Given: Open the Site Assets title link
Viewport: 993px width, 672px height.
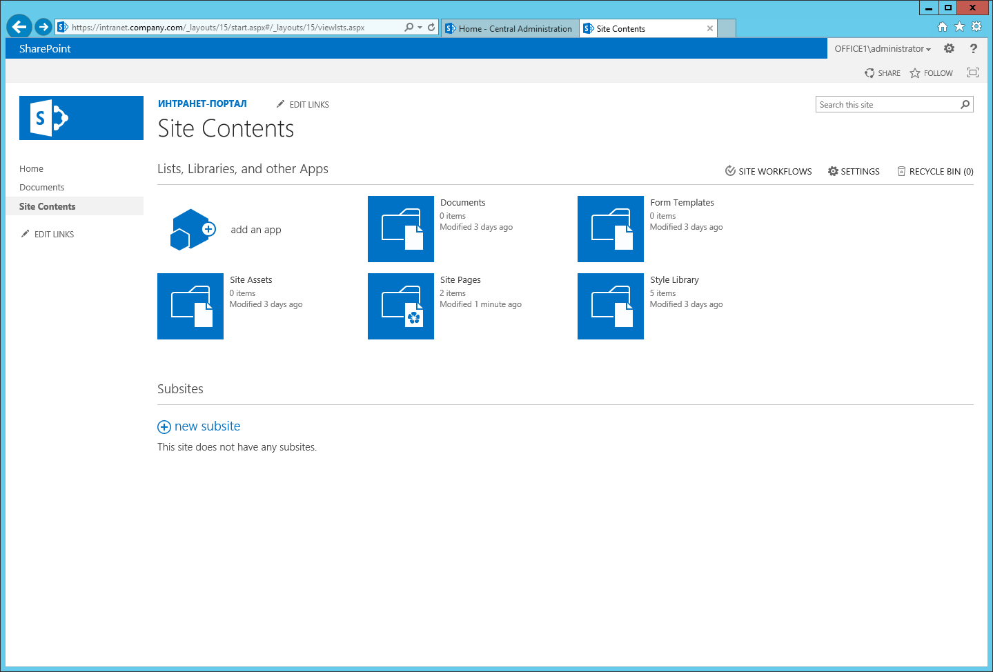Looking at the screenshot, I should point(251,279).
